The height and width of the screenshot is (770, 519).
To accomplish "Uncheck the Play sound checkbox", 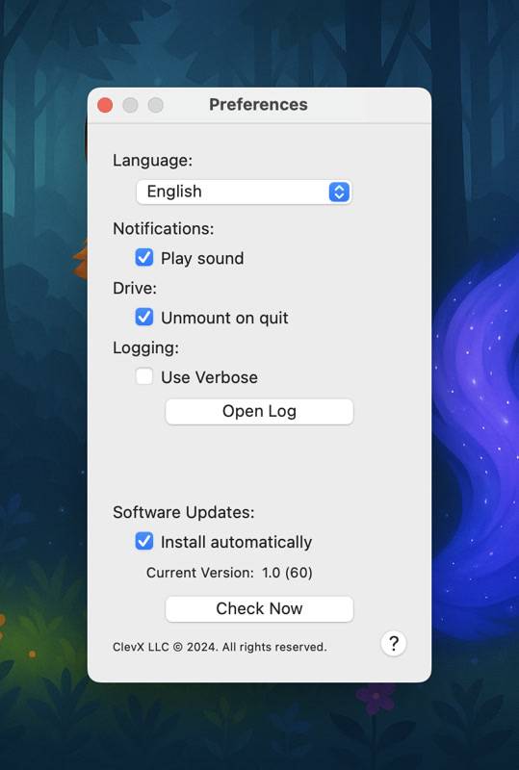I will click(144, 257).
